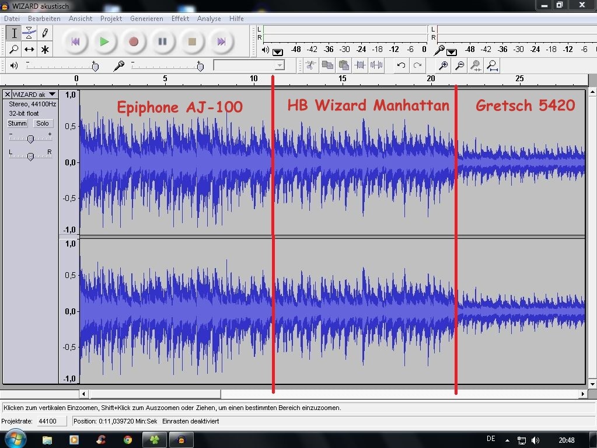Viewport: 597px width, 448px height.
Task: Skip to end of track
Action: pyautogui.click(x=221, y=41)
